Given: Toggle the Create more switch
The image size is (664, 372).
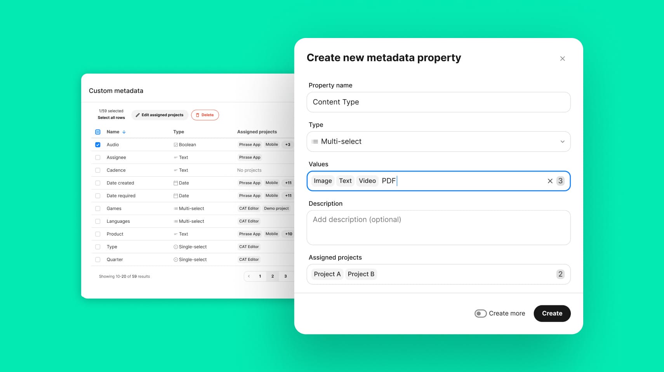Looking at the screenshot, I should pyautogui.click(x=480, y=313).
